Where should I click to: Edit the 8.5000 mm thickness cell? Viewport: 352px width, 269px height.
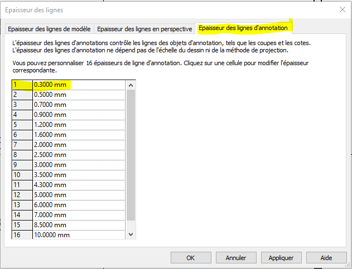pyautogui.click(x=78, y=225)
